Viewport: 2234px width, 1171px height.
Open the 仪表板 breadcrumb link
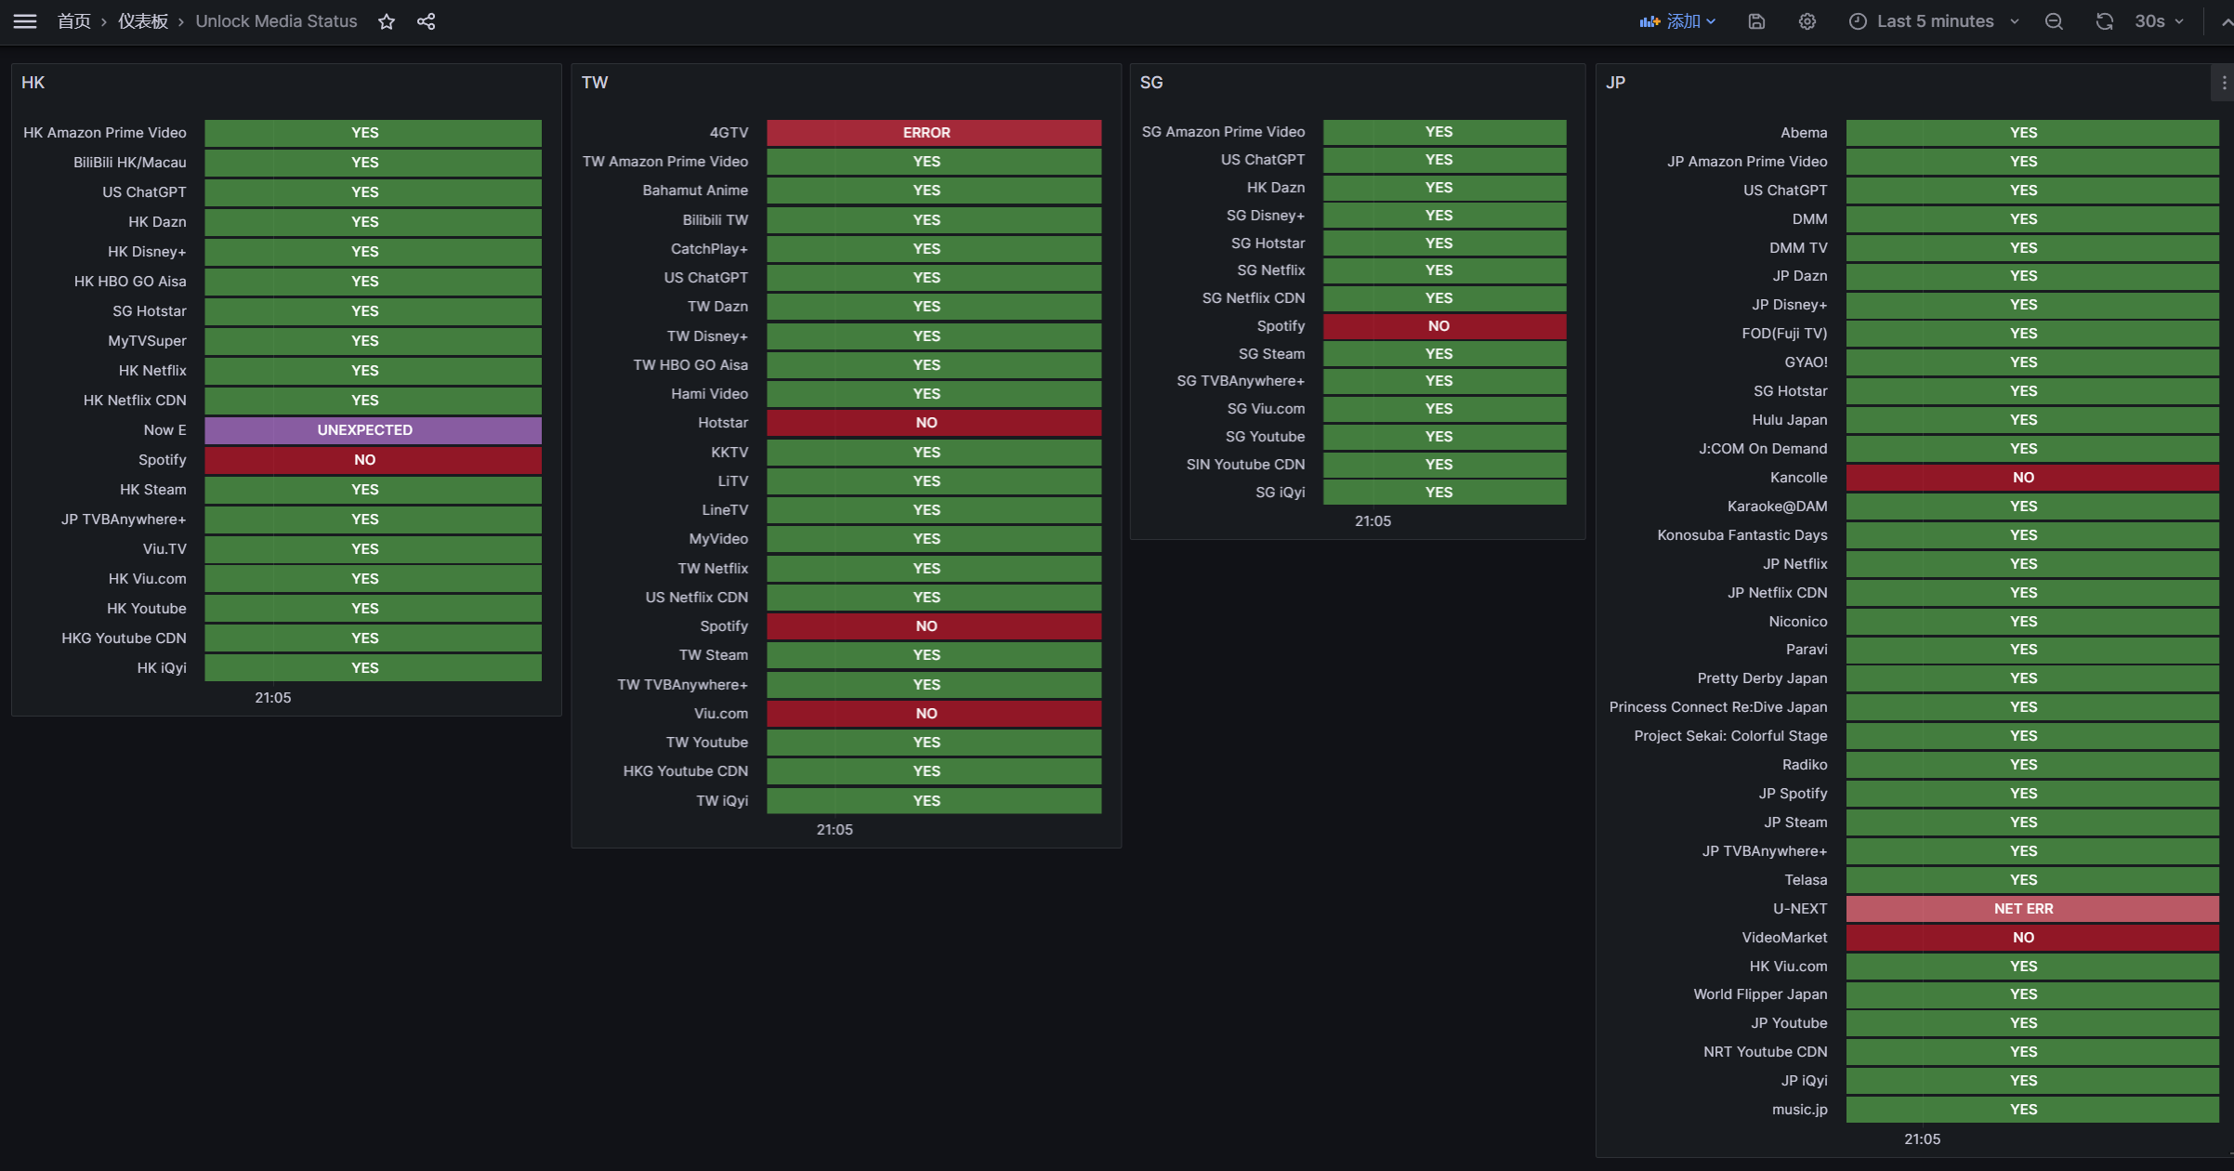[x=143, y=21]
